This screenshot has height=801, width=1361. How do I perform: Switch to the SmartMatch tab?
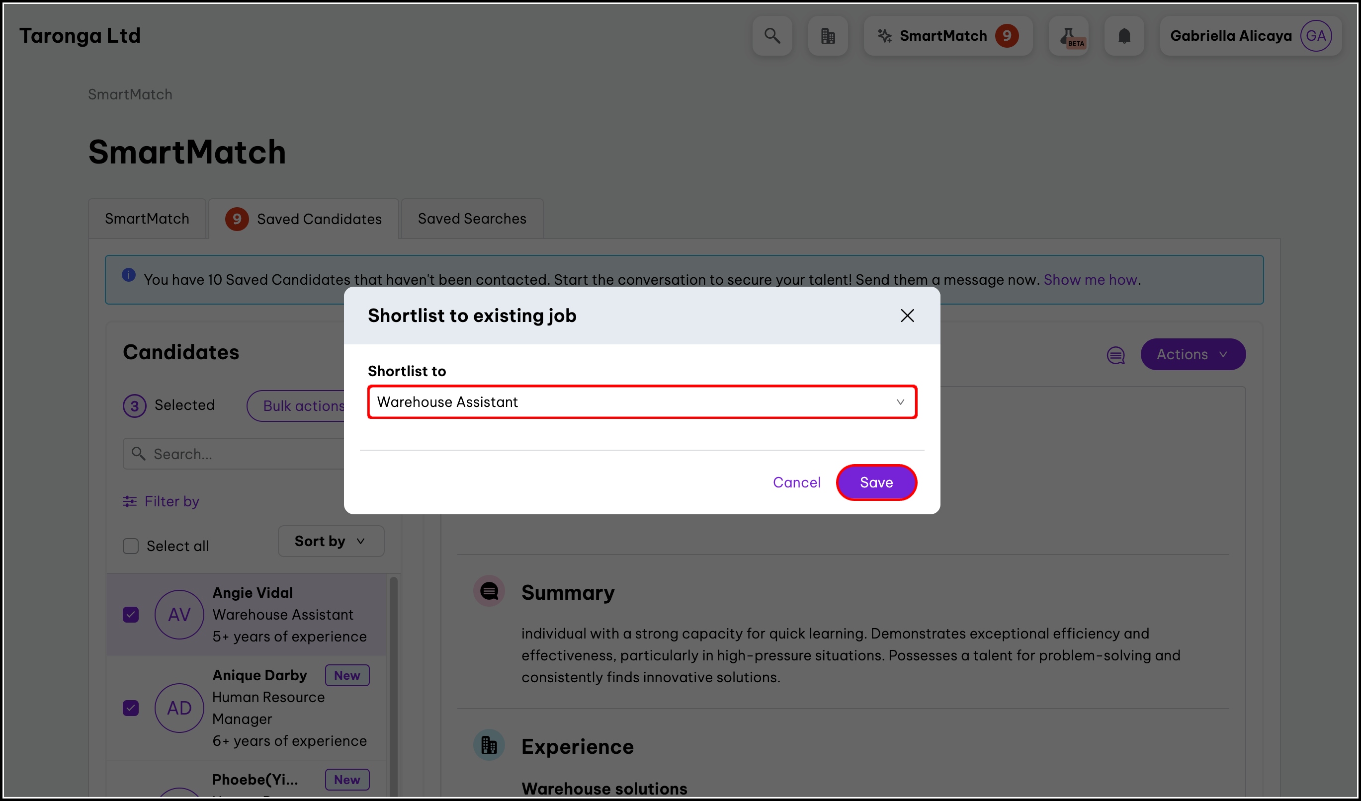[147, 219]
